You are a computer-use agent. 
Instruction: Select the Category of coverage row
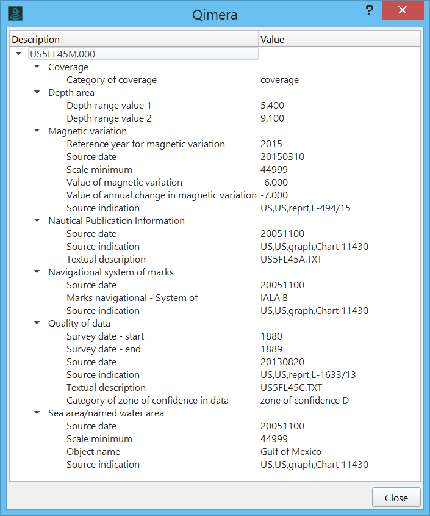112,80
